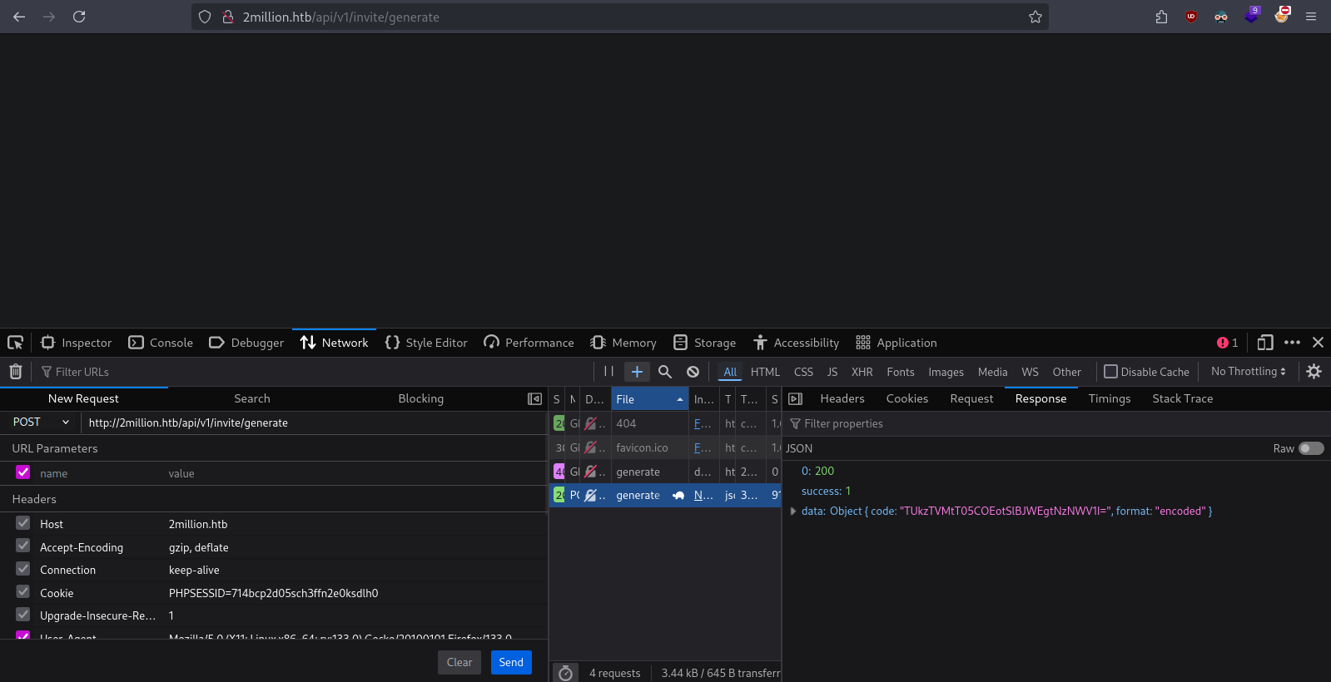Switch to the Blocking panel tab

tap(421, 399)
